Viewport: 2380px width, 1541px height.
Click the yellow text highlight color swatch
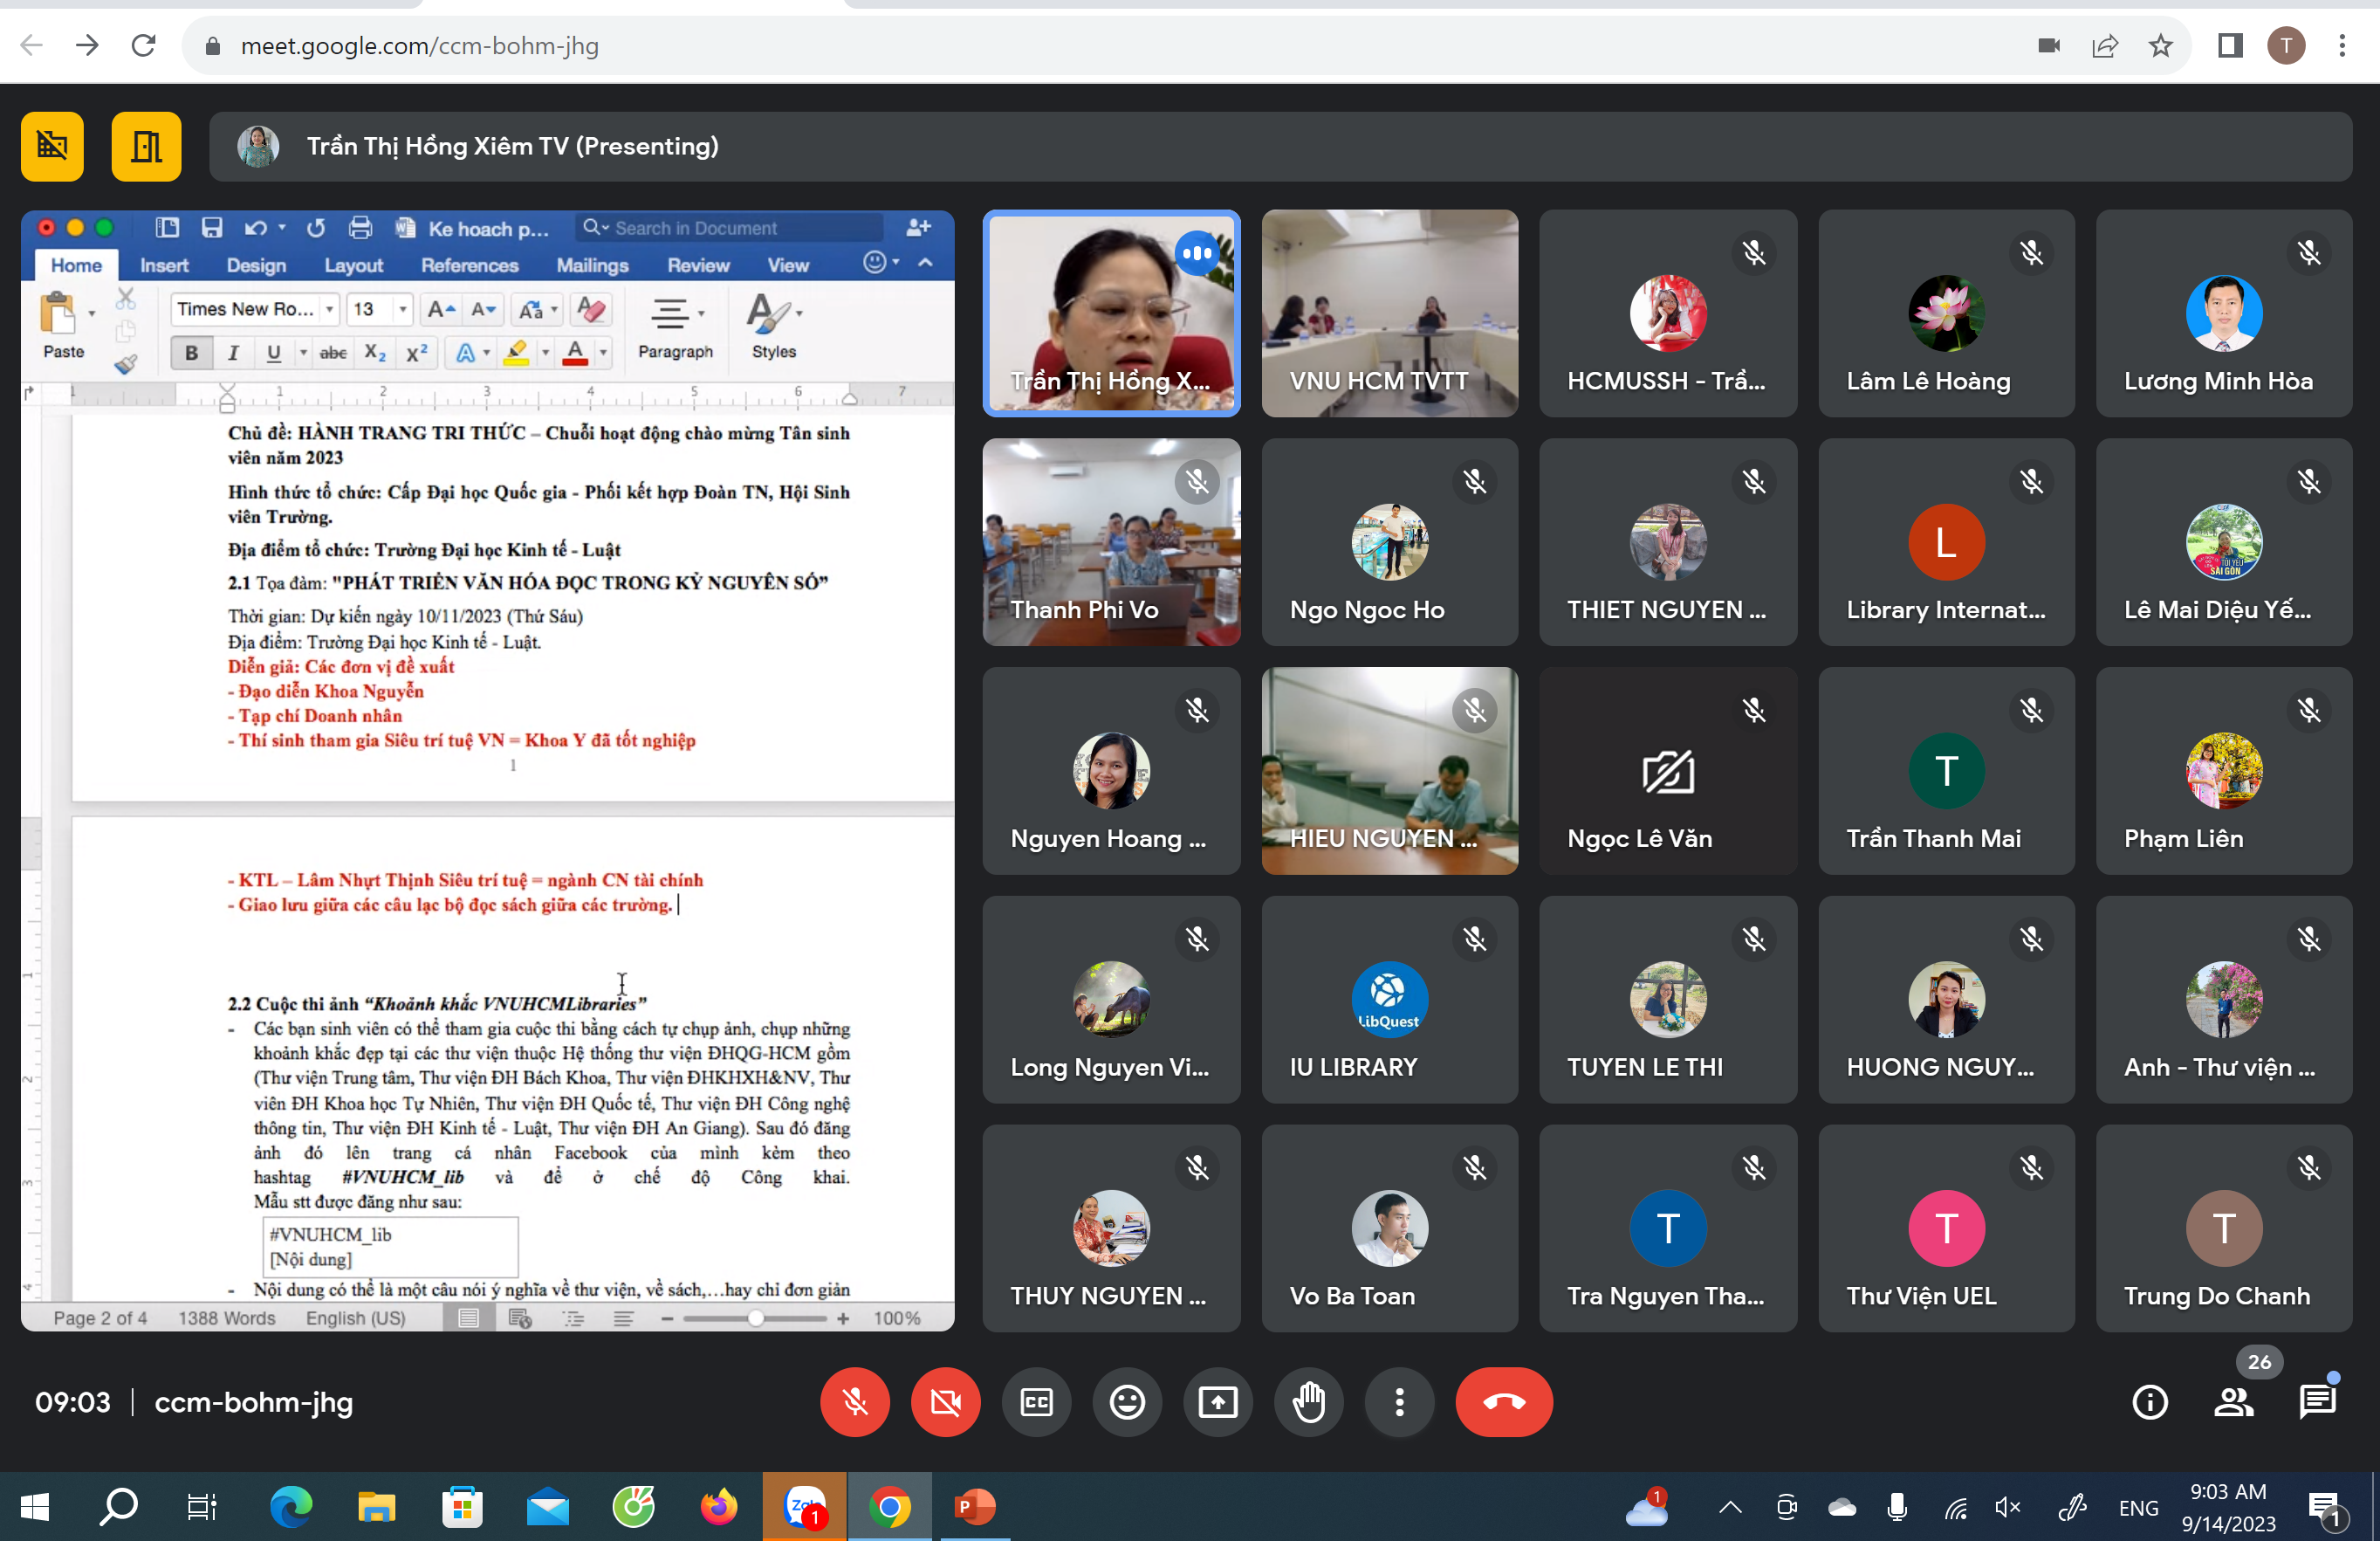tap(516, 352)
